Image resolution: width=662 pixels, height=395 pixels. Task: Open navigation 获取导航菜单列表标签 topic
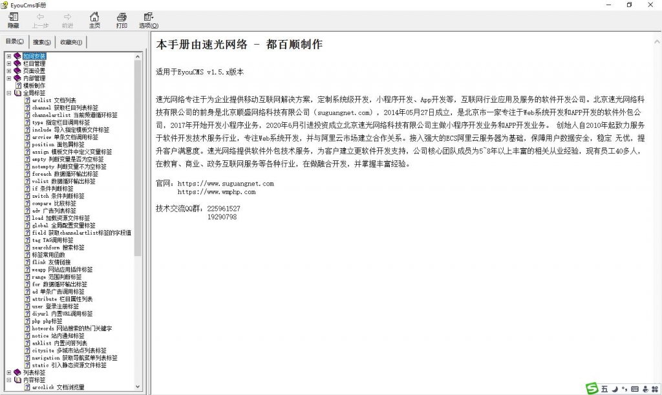(x=75, y=358)
